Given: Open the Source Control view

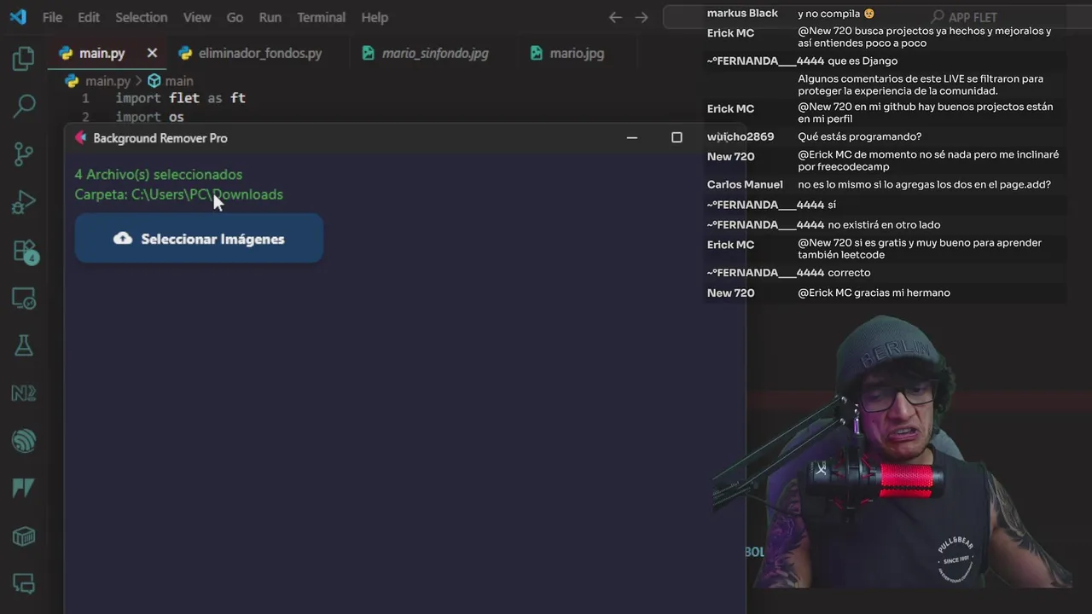Looking at the screenshot, I should tap(24, 154).
